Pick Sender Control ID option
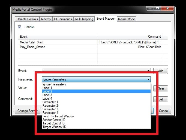The height and width of the screenshot is (140, 186). tap(55, 120)
